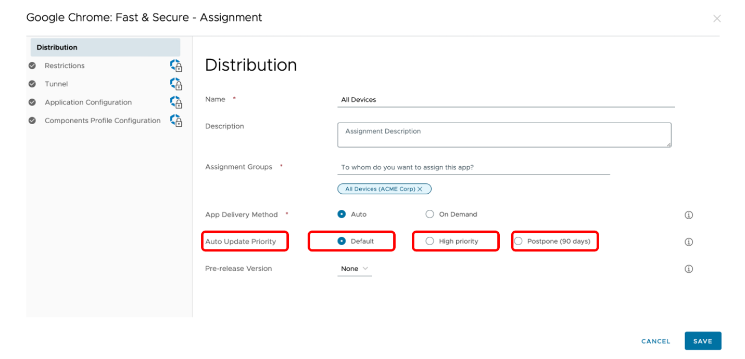The width and height of the screenshot is (745, 359).
Task: Remove the All Devices (ACME Corp) tag
Action: coord(420,189)
